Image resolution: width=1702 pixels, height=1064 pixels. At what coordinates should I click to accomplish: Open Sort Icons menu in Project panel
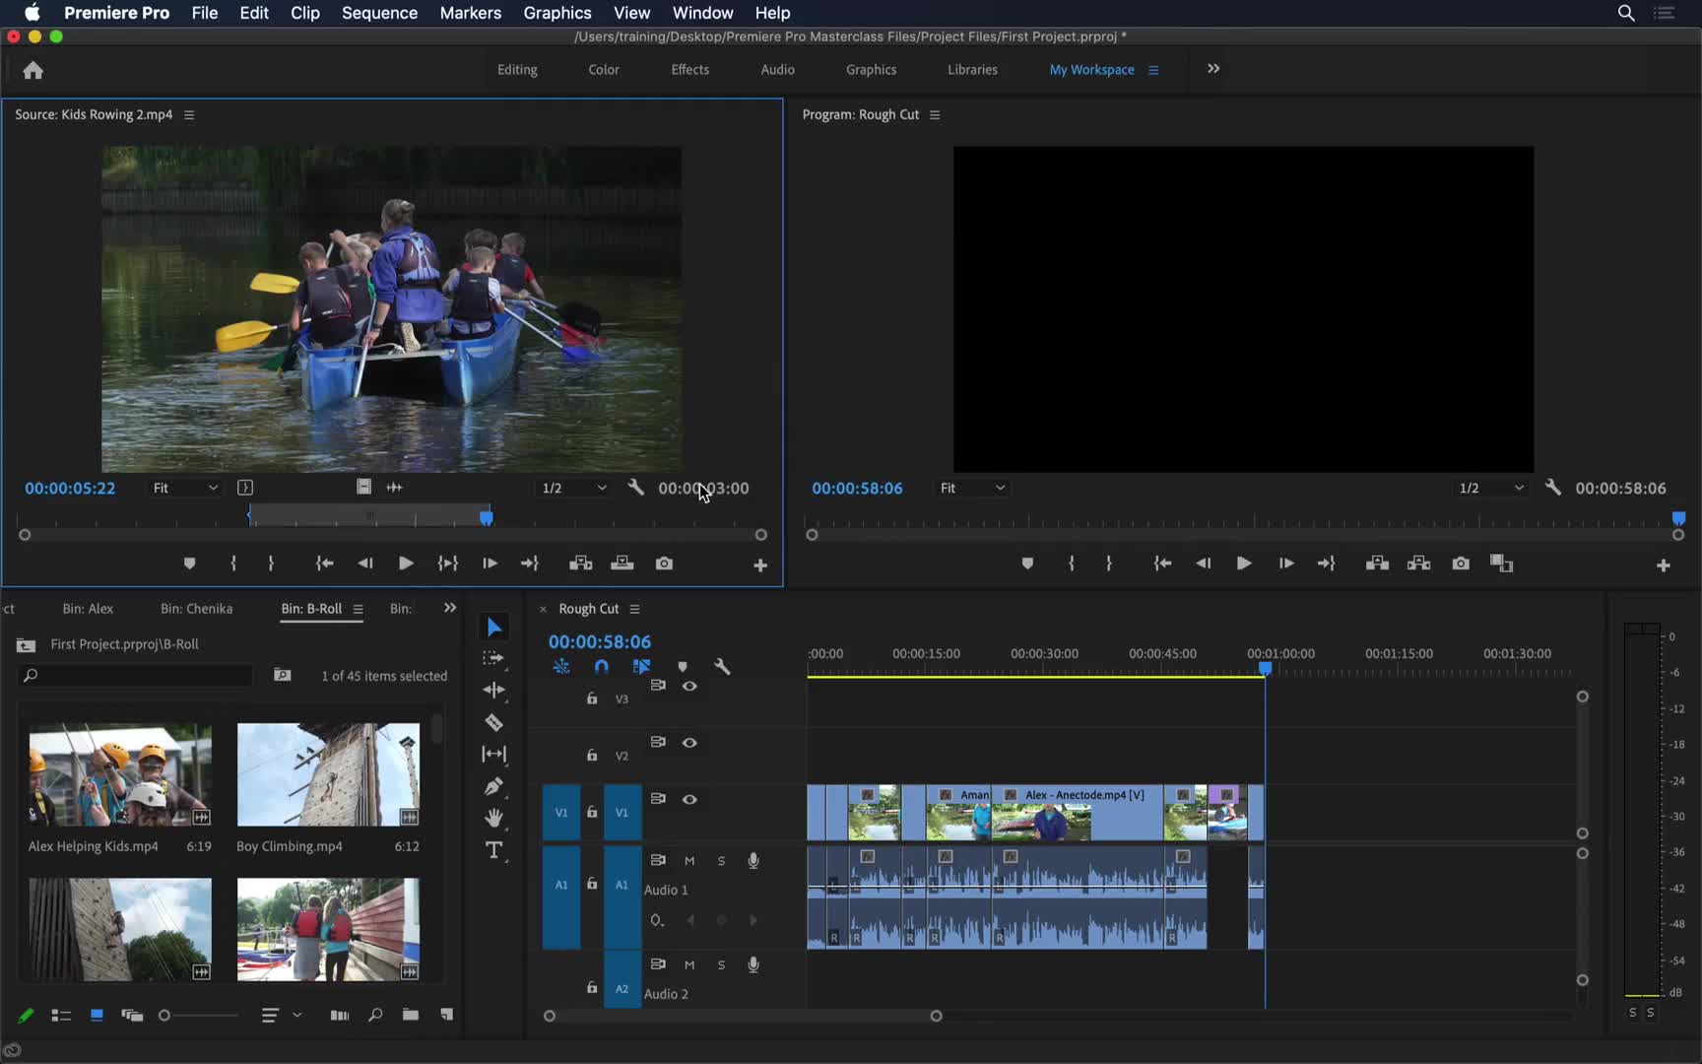click(280, 1015)
